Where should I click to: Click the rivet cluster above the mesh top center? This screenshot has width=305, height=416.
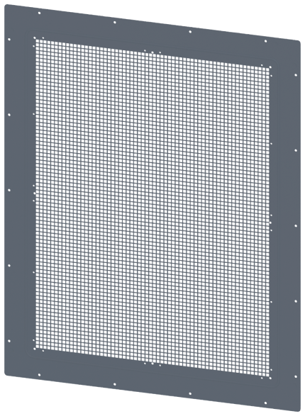tap(152, 52)
